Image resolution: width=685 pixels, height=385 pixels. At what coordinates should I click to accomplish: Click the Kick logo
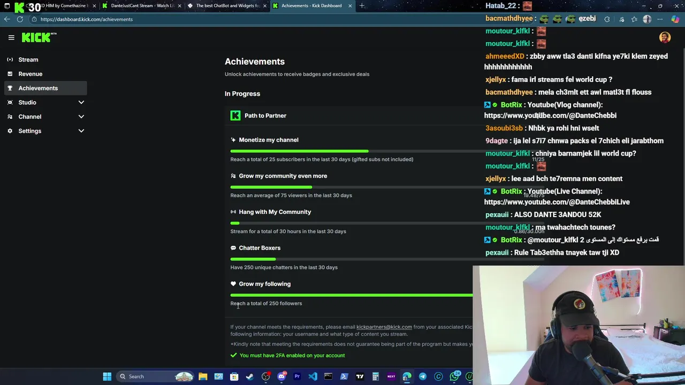click(39, 37)
